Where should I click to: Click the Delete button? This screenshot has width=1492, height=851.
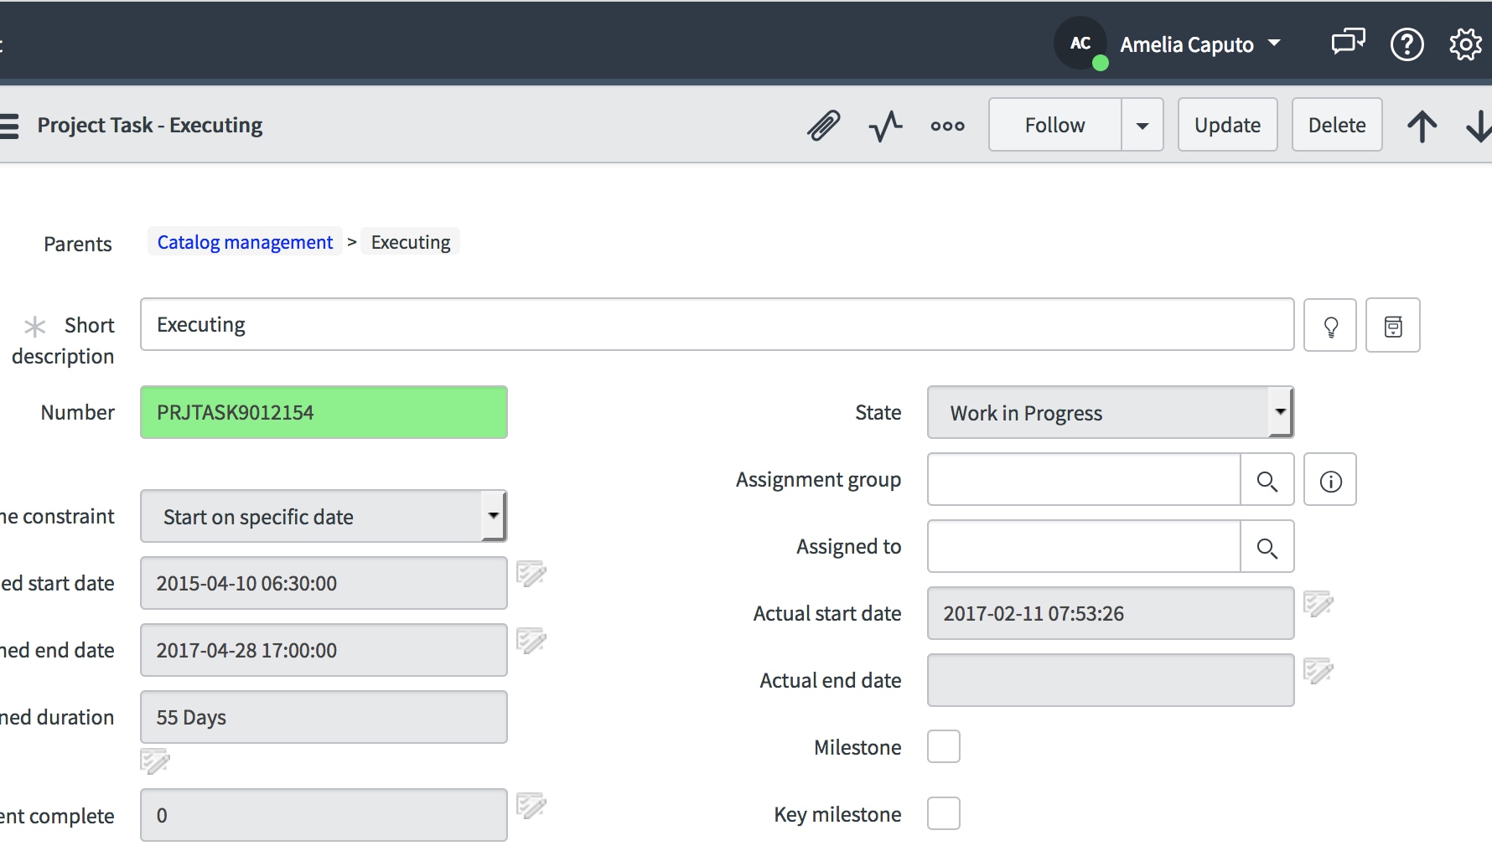(1337, 125)
